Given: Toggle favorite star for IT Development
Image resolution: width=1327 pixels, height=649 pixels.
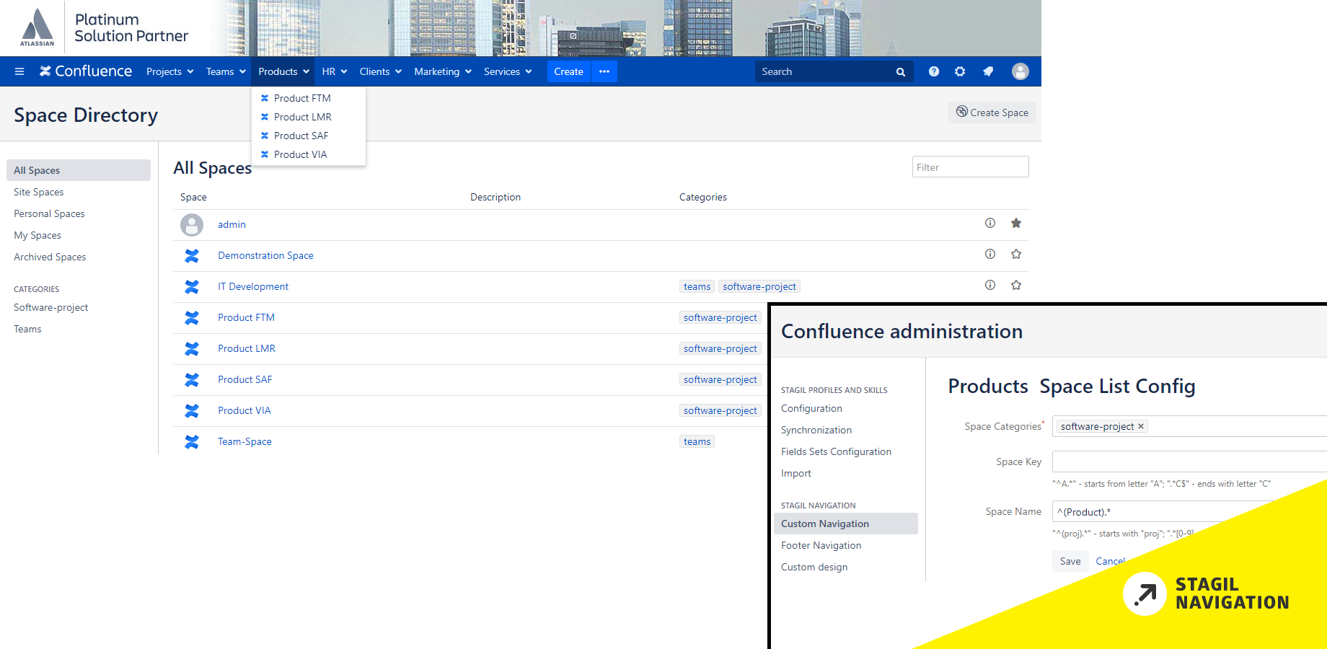Looking at the screenshot, I should (1016, 286).
